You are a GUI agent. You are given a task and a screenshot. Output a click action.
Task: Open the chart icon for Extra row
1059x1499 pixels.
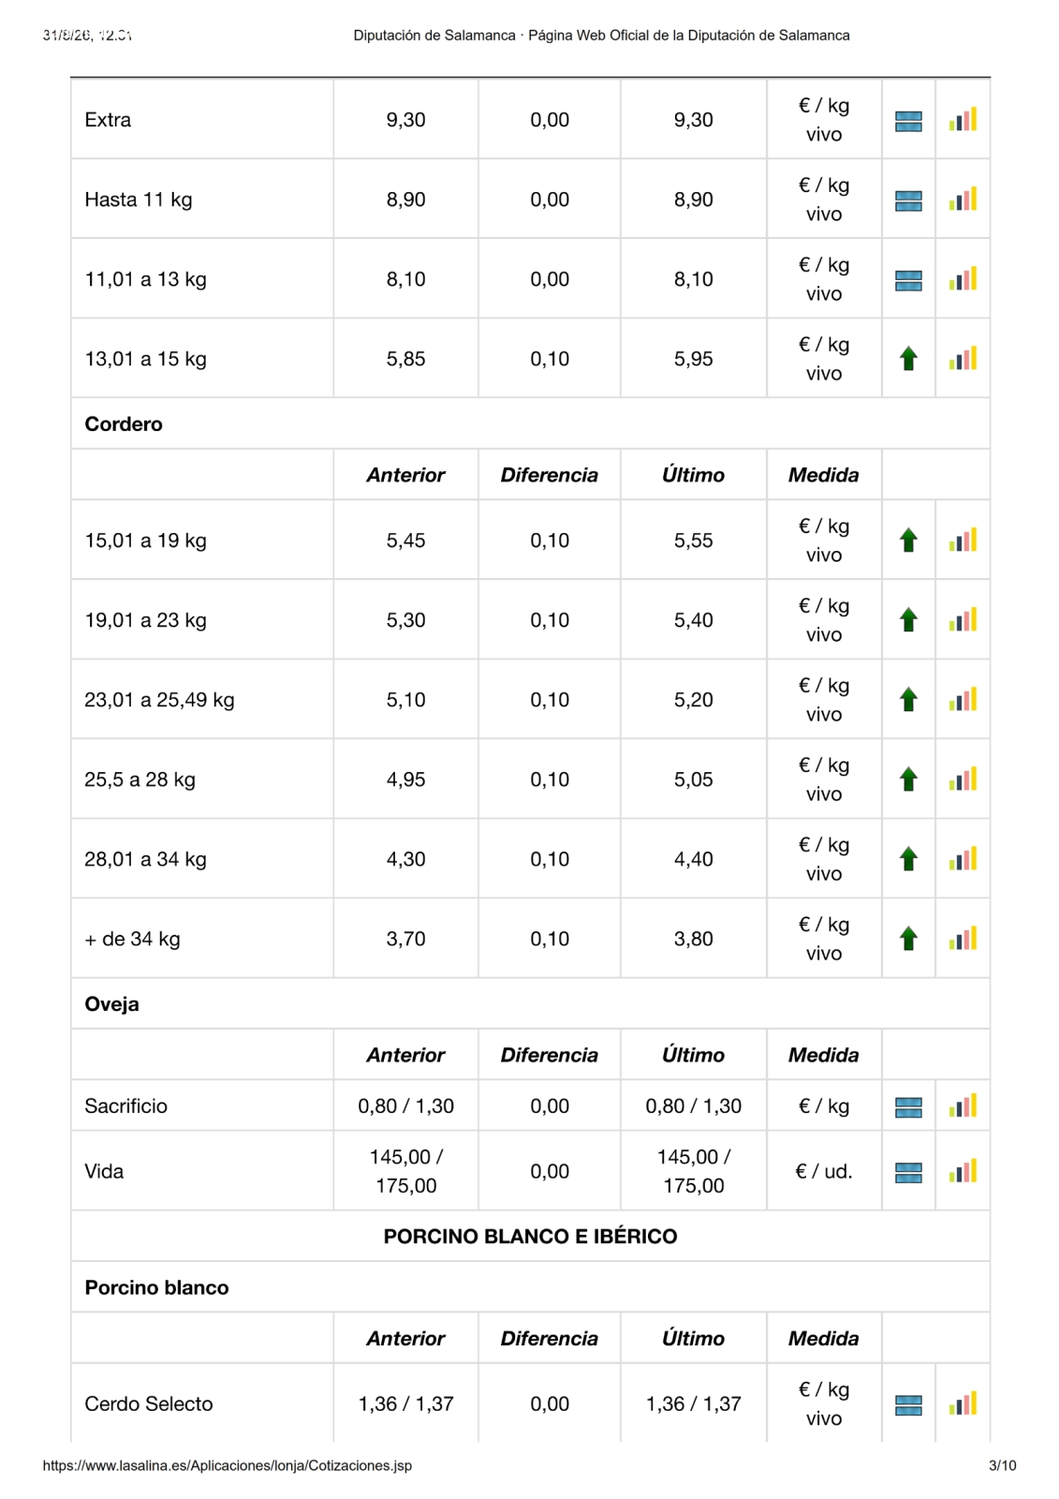[x=963, y=119]
